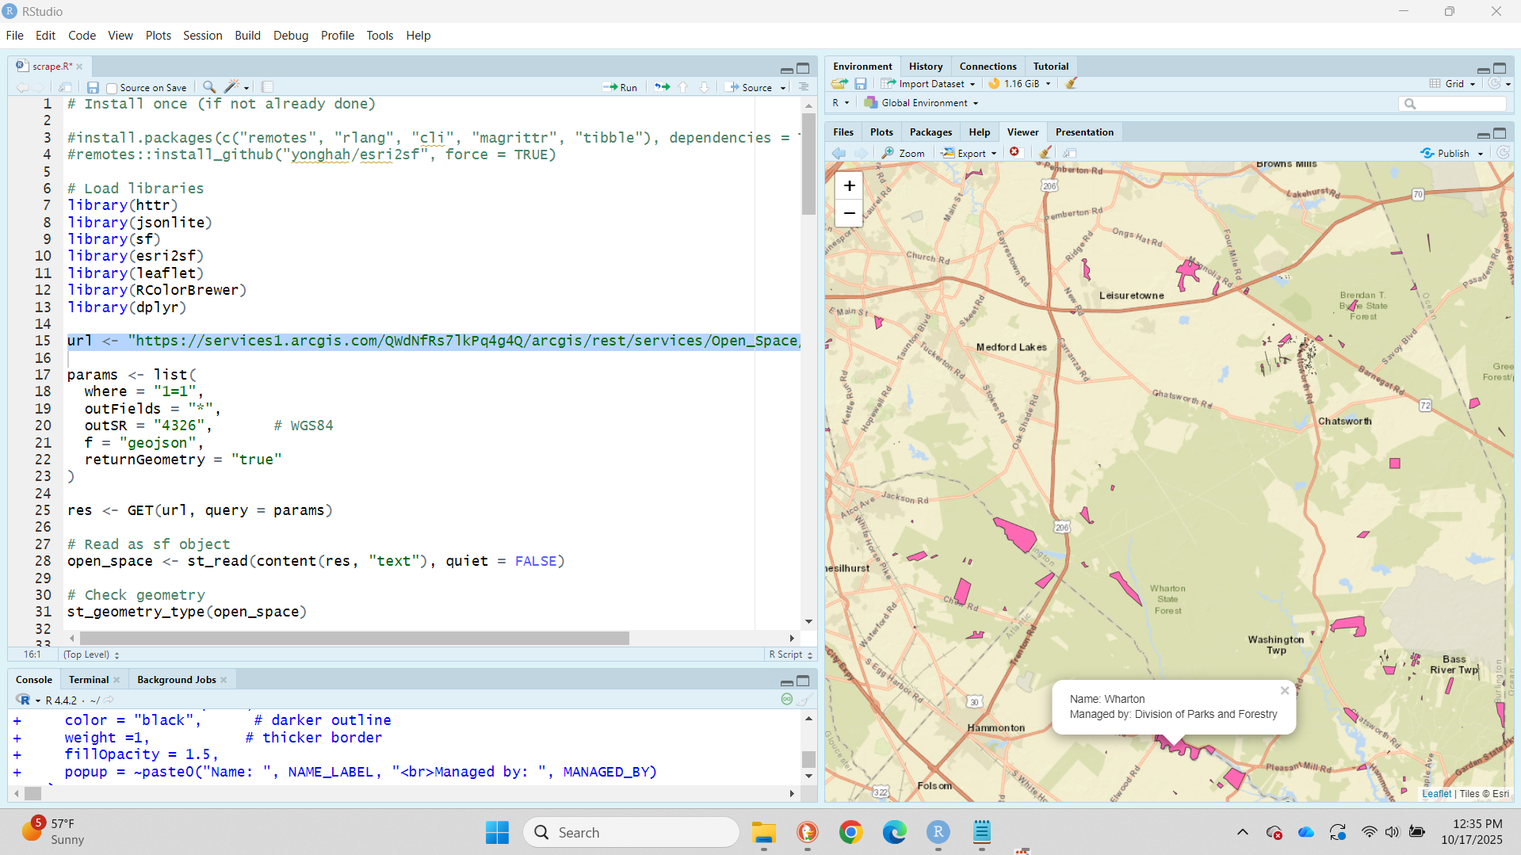Zoom out on the leaflet map
1521x855 pixels.
coord(849,213)
